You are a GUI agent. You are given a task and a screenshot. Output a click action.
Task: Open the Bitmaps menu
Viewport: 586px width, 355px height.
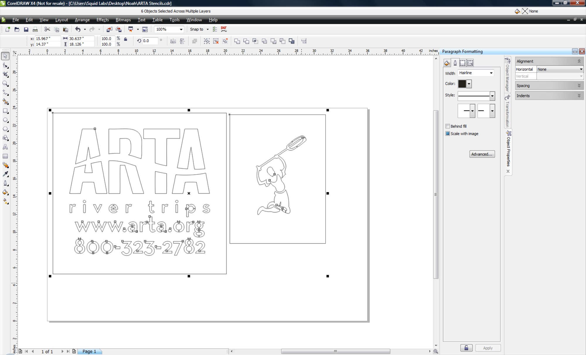123,20
